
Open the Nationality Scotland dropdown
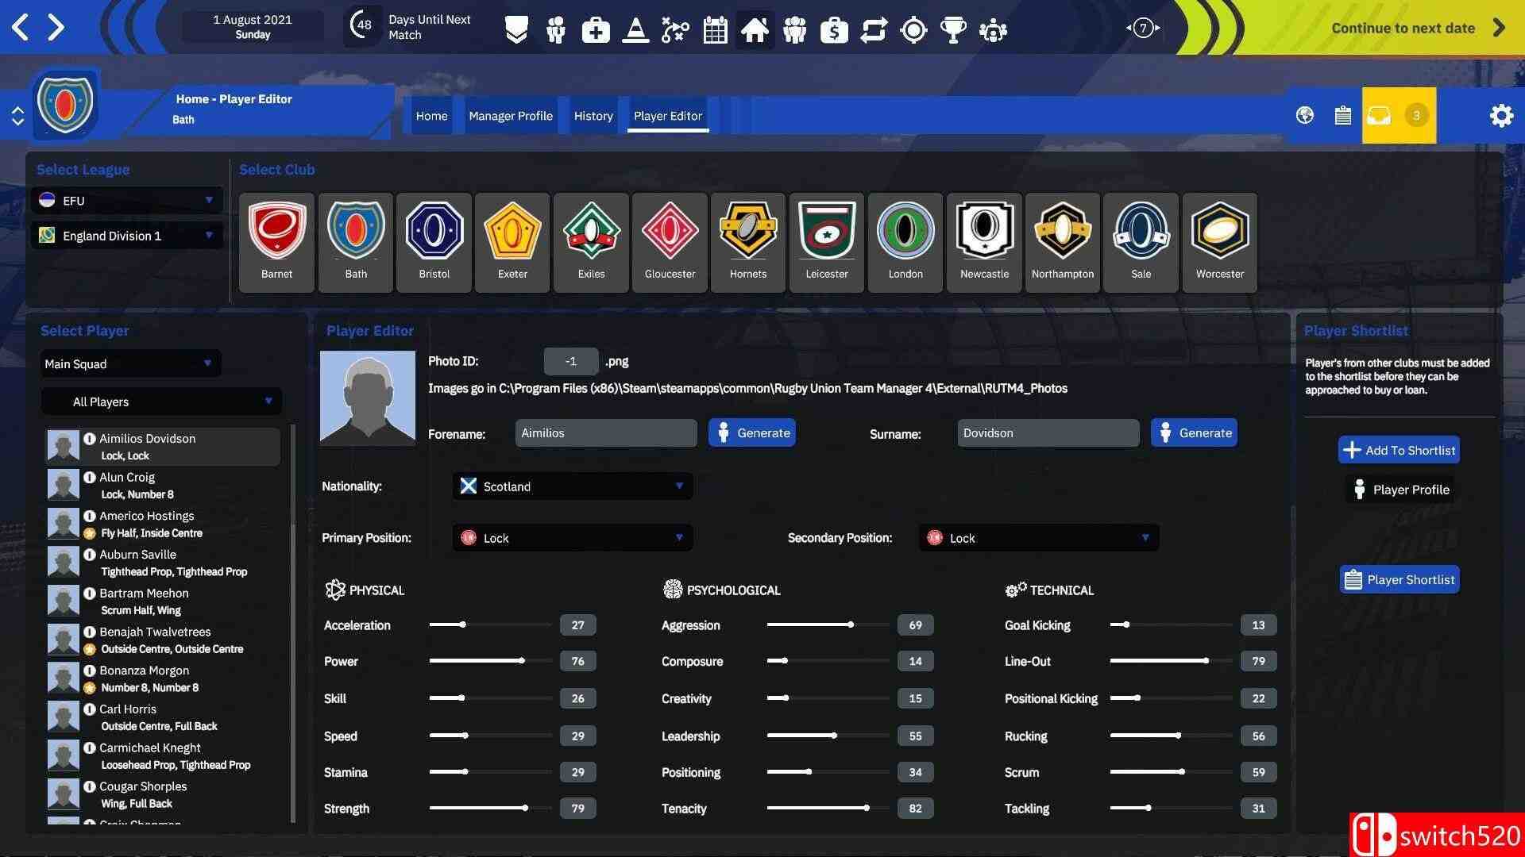(x=572, y=486)
